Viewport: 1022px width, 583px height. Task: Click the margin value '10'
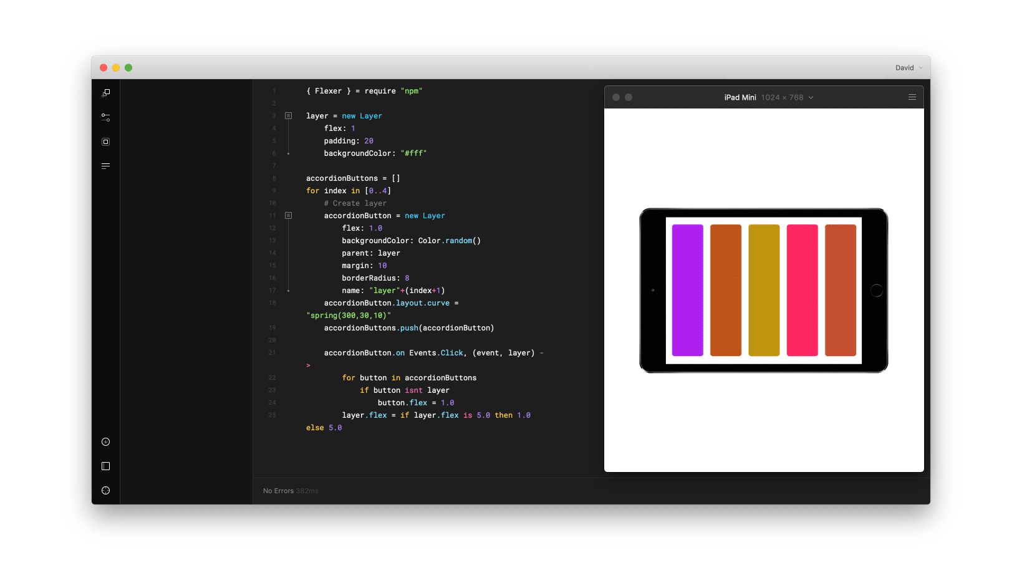382,266
